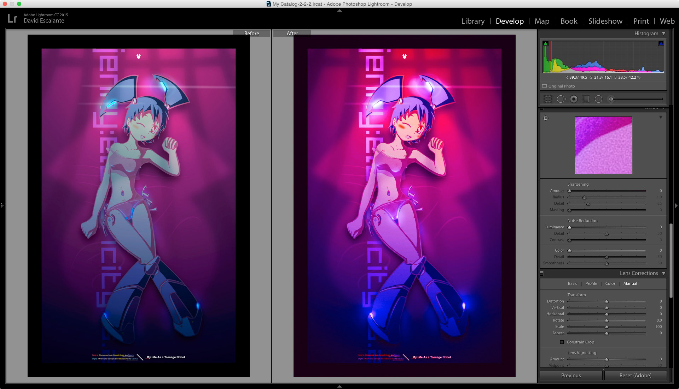Select the Radial Filter tool

coord(598,99)
